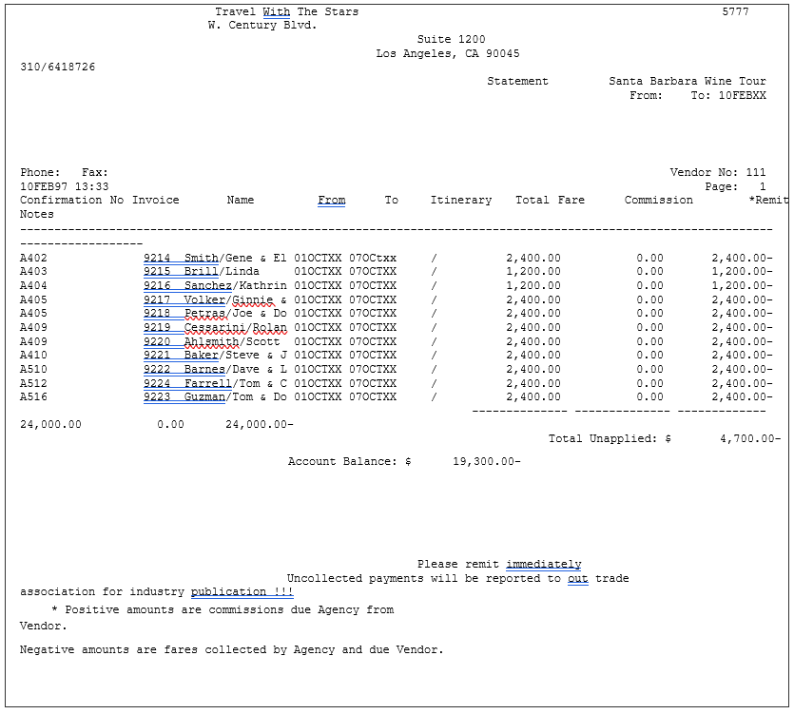Click confirmation number A404
The width and height of the screenshot is (794, 714).
[x=33, y=285]
